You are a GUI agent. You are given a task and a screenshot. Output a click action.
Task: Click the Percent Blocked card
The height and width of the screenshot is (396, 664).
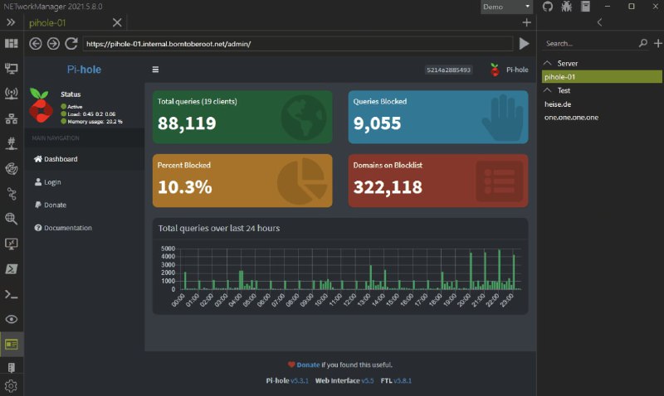[242, 181]
